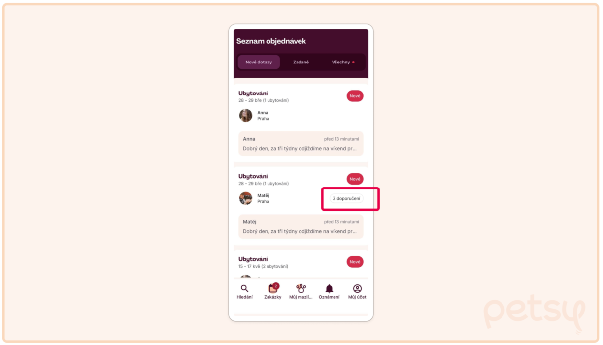Open Zakázky orders icon with badge
603x345 pixels.
click(x=272, y=289)
